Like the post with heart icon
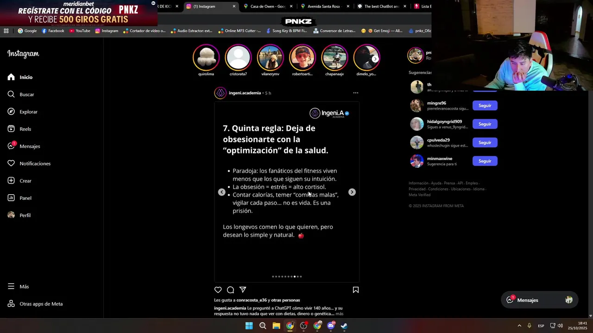The image size is (593, 333). pos(218,290)
